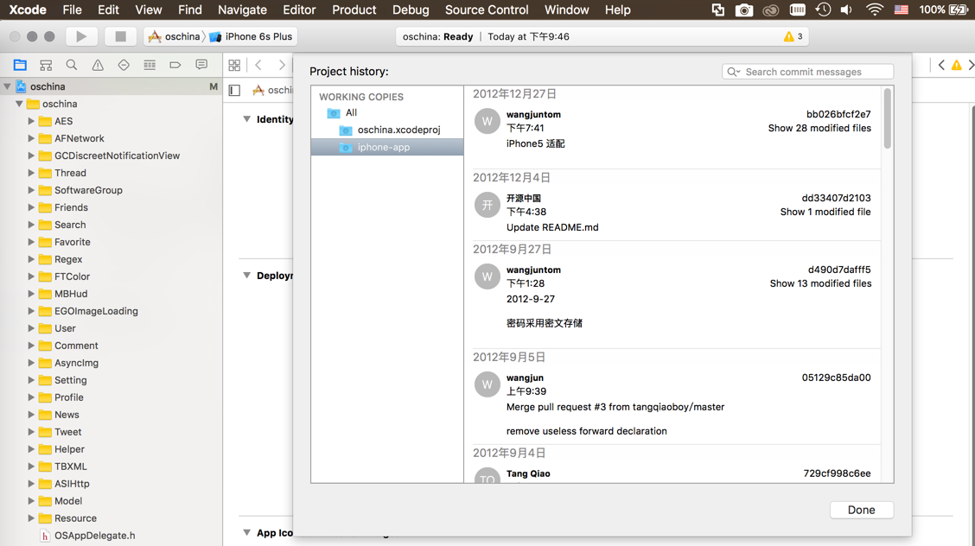Screen dimensions: 975x546
Task: Open the Test navigator diamond icon
Action: pyautogui.click(x=124, y=65)
